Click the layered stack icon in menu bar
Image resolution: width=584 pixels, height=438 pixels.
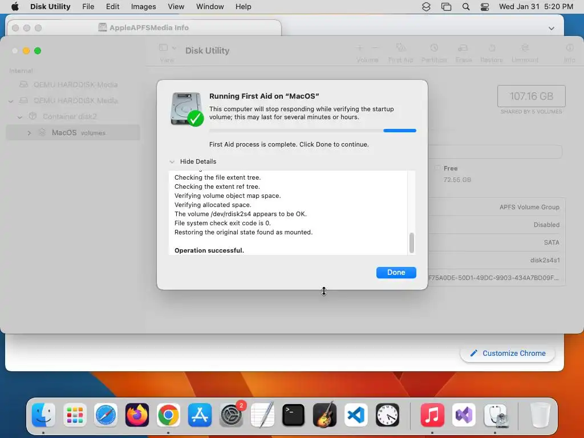[426, 7]
